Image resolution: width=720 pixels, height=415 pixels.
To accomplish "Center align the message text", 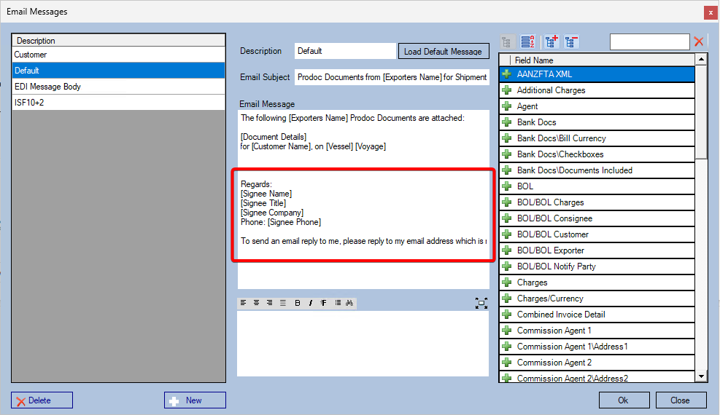I will pyautogui.click(x=256, y=303).
